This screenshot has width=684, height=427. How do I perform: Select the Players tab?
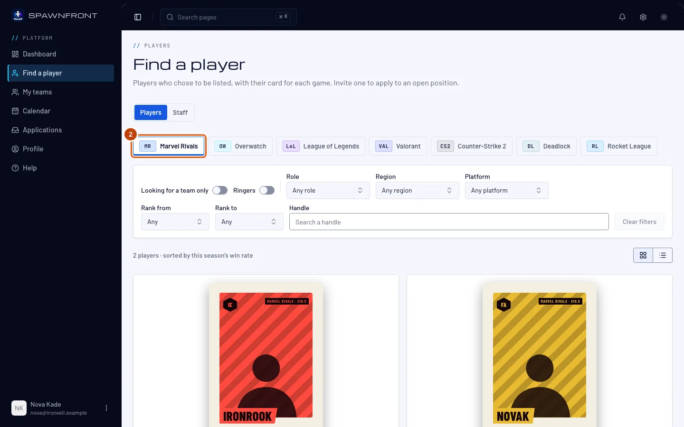[x=151, y=112]
